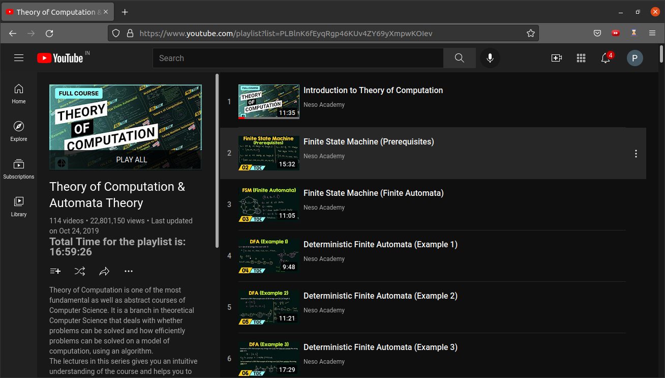This screenshot has width=665, height=378.
Task: Click the hourglass extension icon
Action: 634,33
